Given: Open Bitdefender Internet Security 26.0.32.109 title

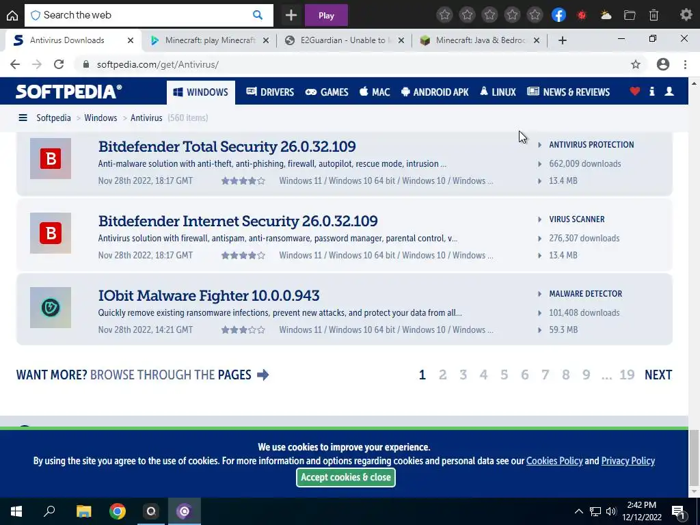Looking at the screenshot, I should 238,221.
